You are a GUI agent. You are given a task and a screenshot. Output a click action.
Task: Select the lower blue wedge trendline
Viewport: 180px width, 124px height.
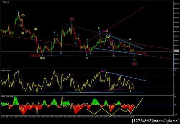(119, 52)
